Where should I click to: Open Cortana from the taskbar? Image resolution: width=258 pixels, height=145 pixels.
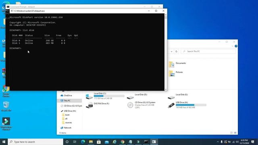coord(67,142)
